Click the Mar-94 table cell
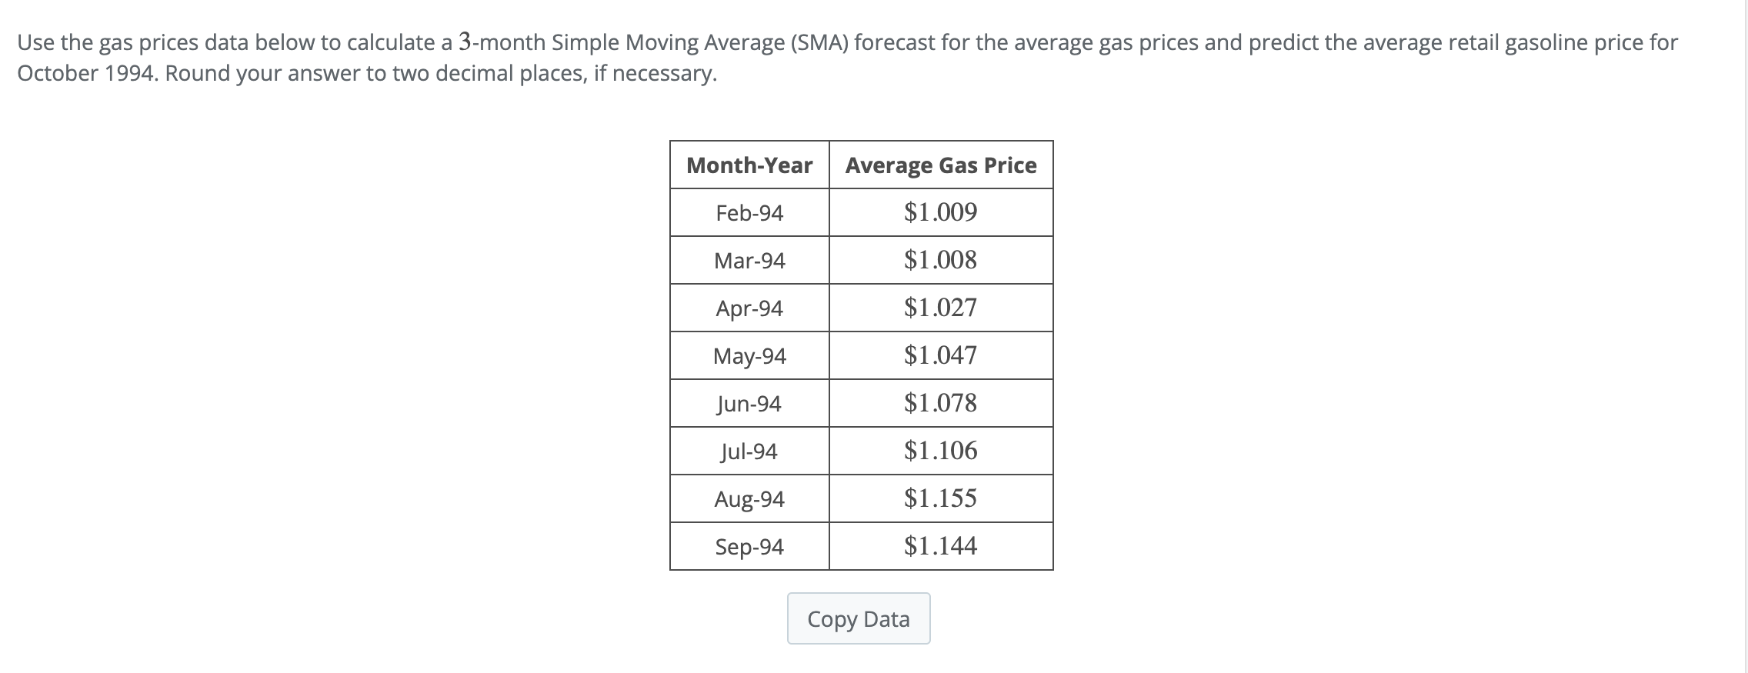 [749, 260]
